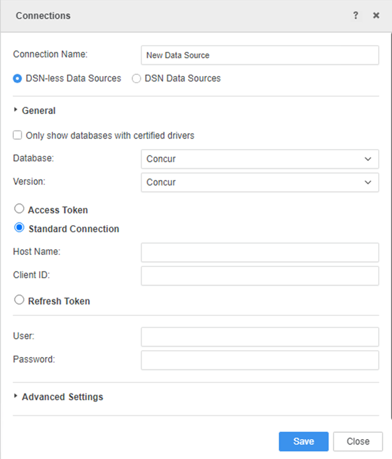Click the Host Name field
Image resolution: width=392 pixels, height=459 pixels.
tap(260, 252)
